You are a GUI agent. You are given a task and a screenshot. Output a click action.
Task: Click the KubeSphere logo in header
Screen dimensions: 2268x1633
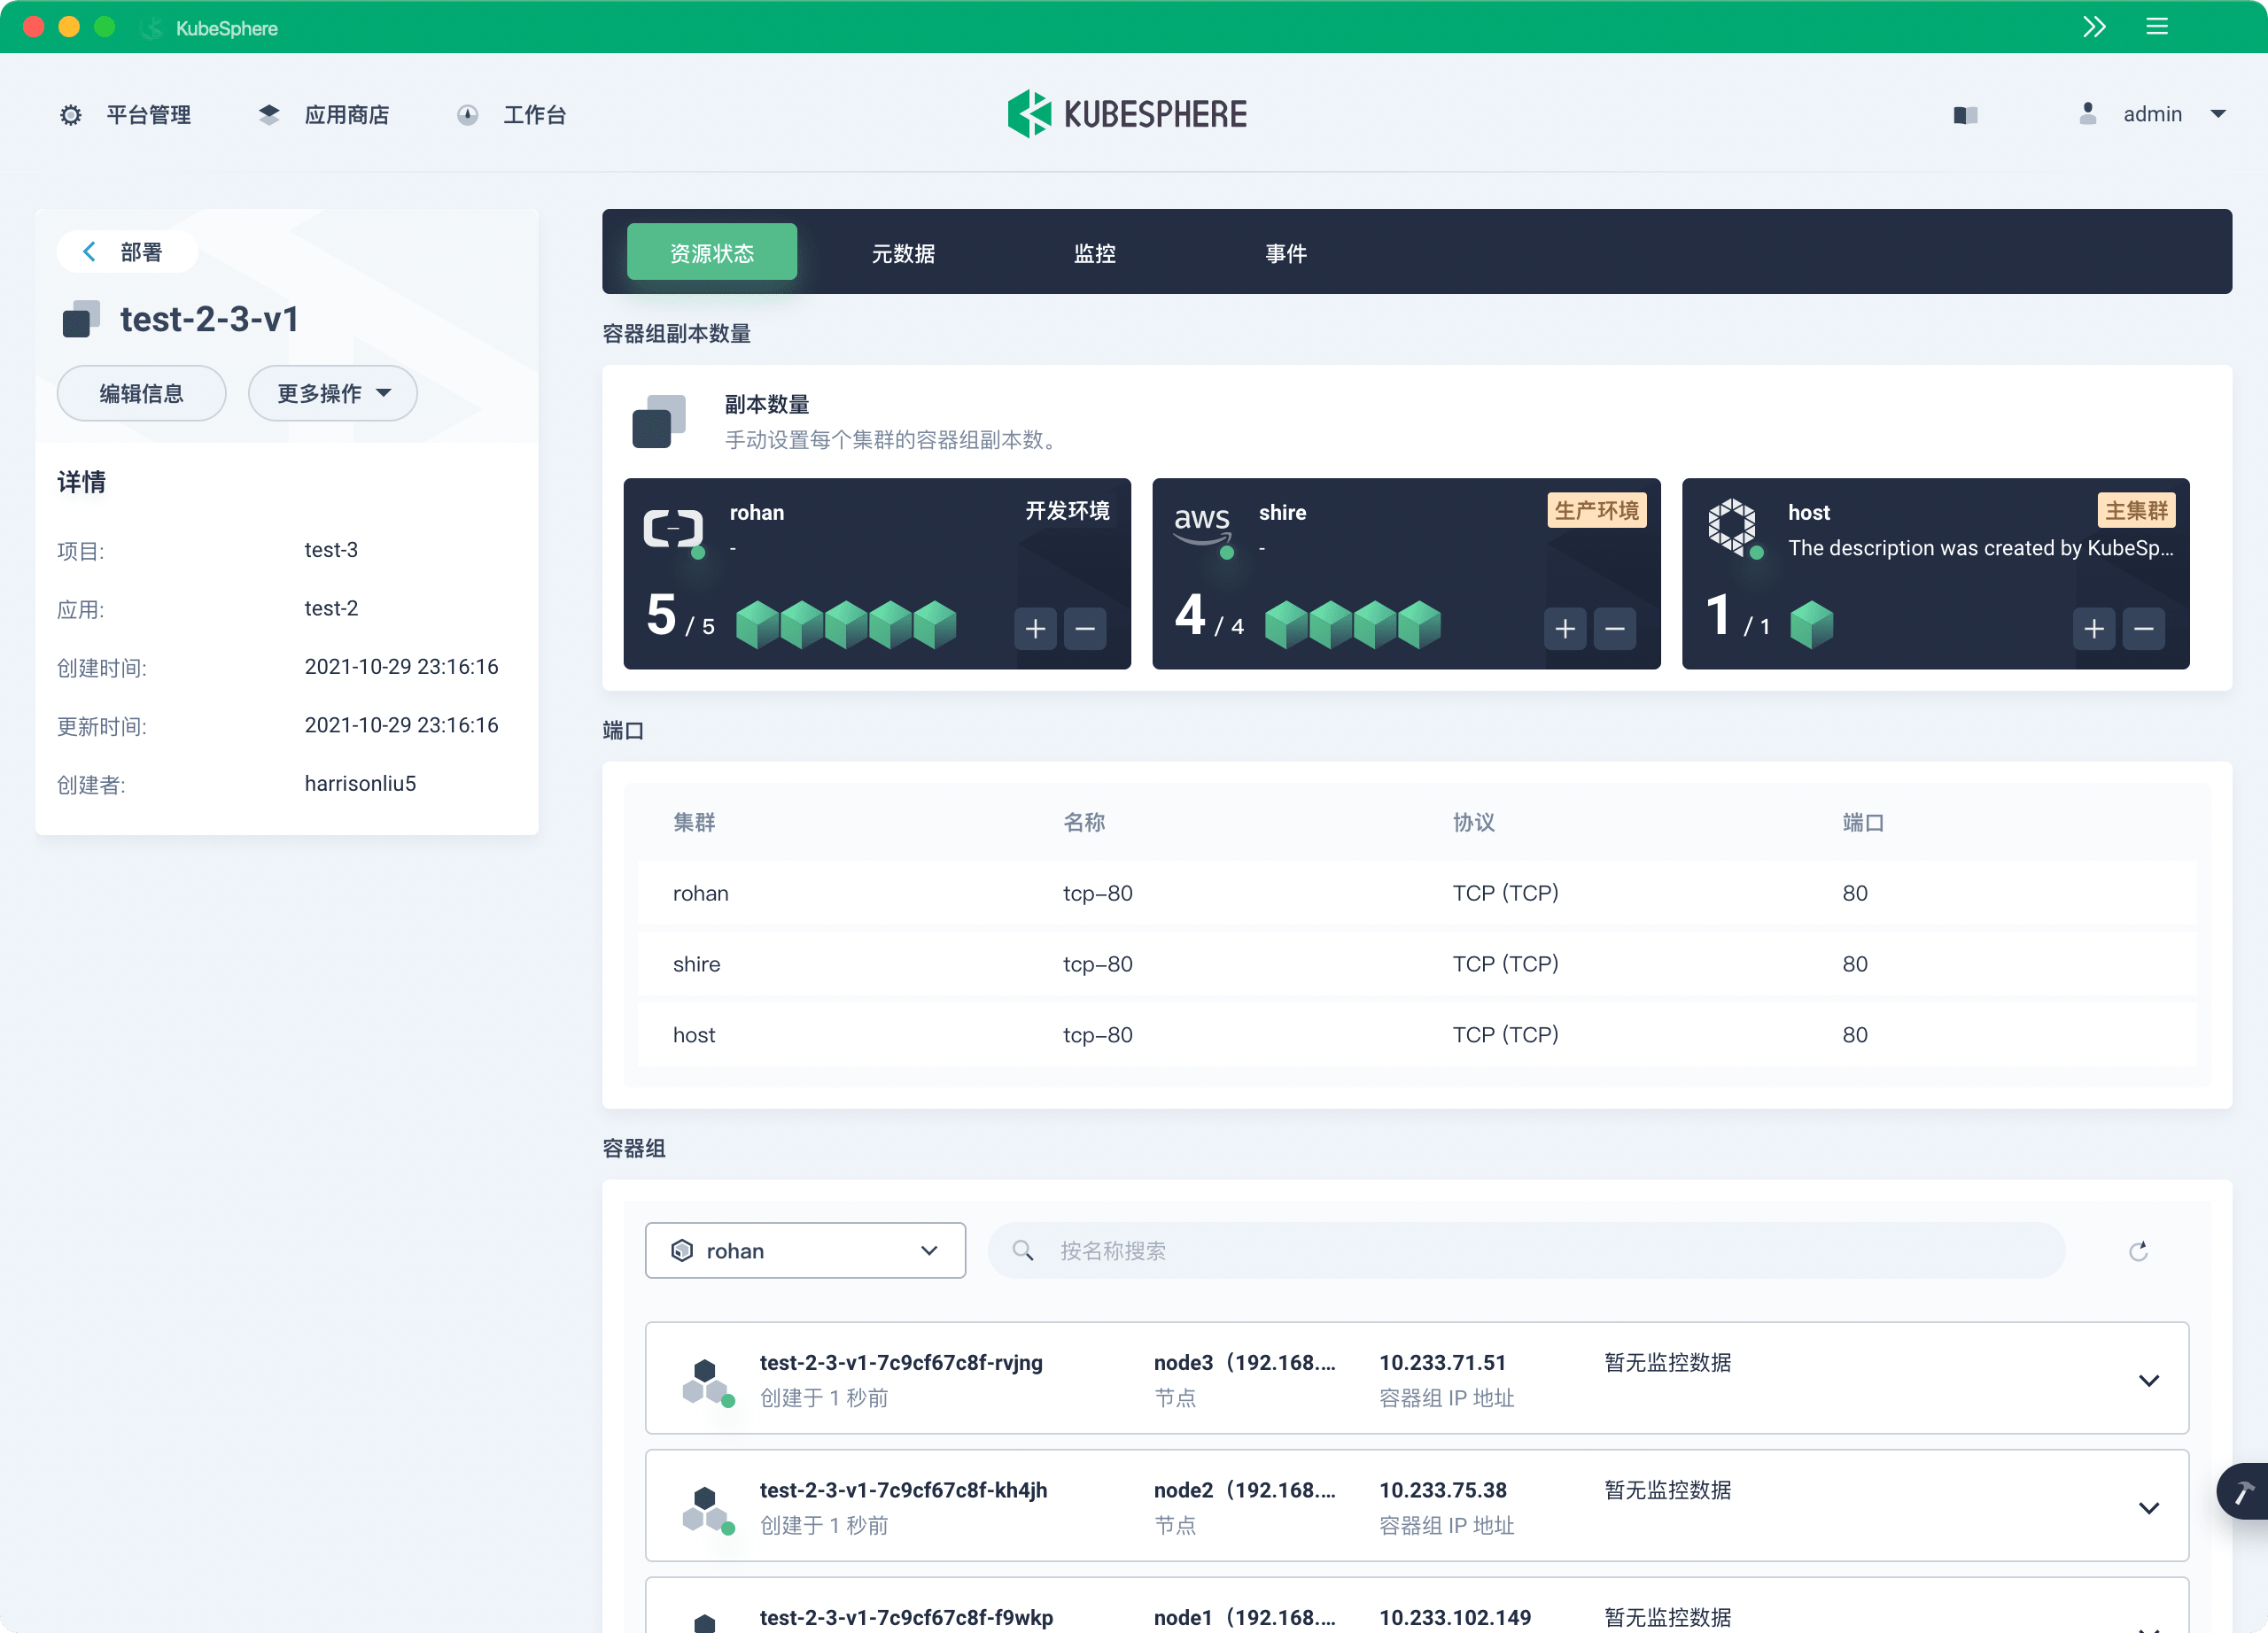click(x=1127, y=114)
